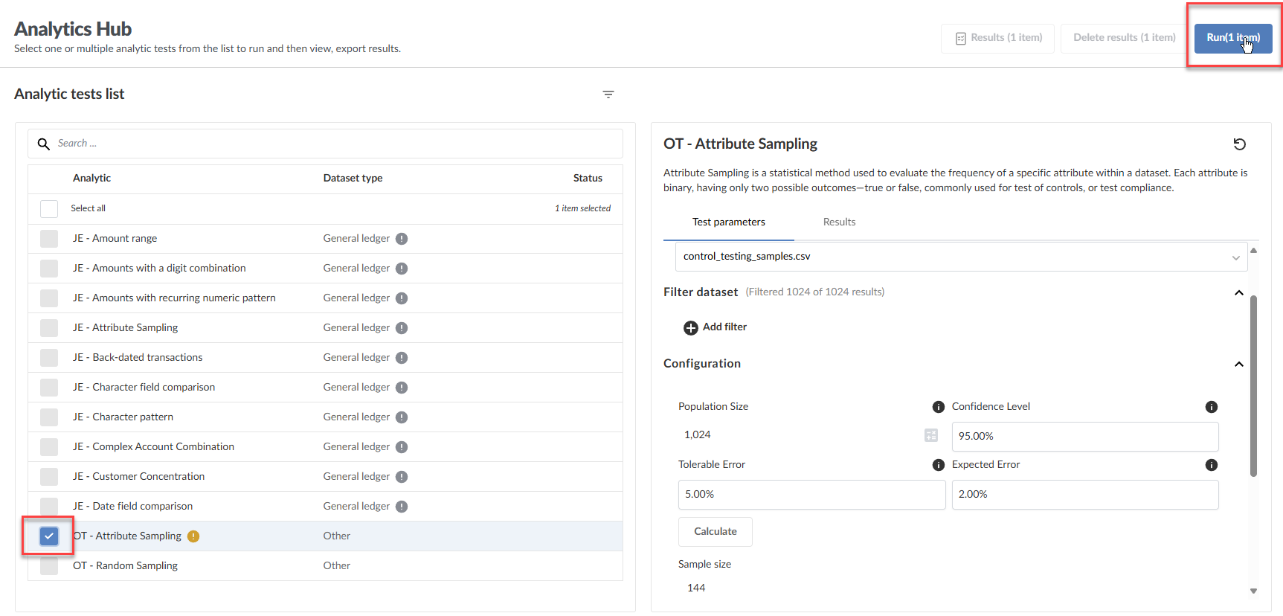The image size is (1283, 616).
Task: Select the JE - Date field comparison row
Action: [325, 507]
